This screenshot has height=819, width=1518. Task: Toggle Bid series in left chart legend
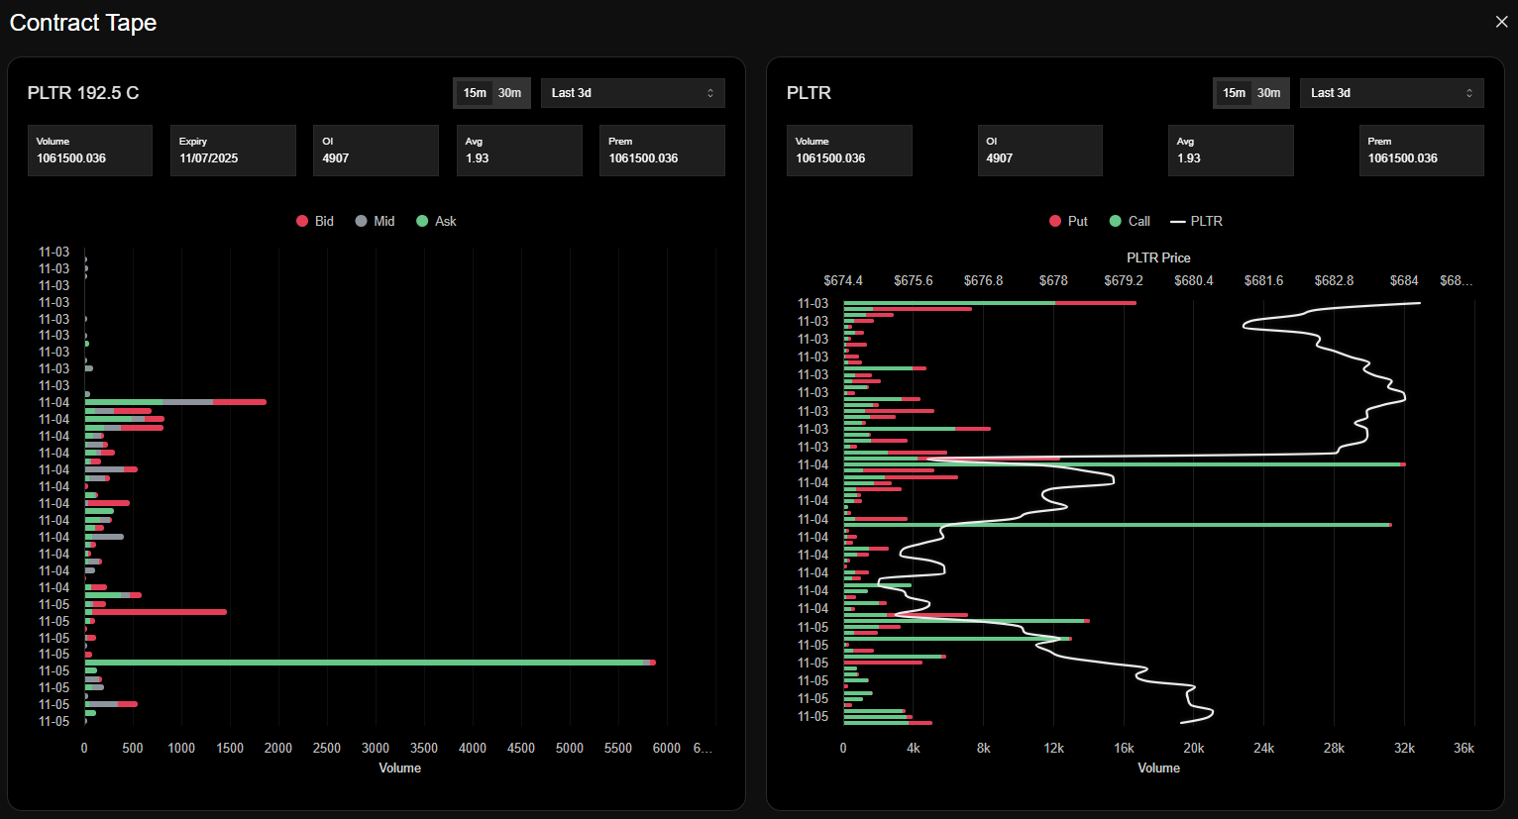click(x=315, y=221)
